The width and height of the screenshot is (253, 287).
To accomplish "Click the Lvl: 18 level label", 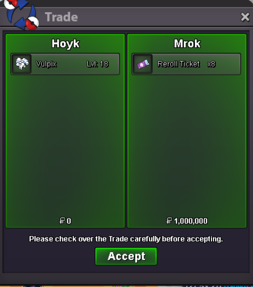I will 98,64.
